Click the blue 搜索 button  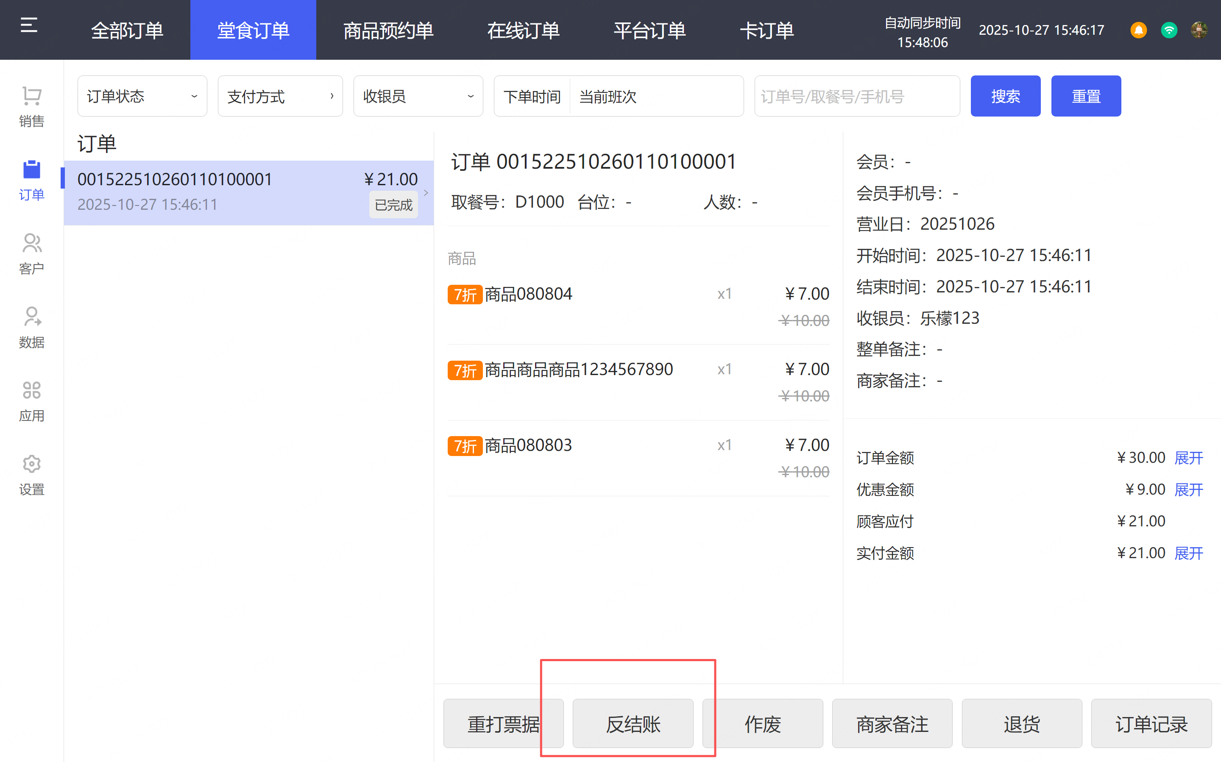(1005, 96)
